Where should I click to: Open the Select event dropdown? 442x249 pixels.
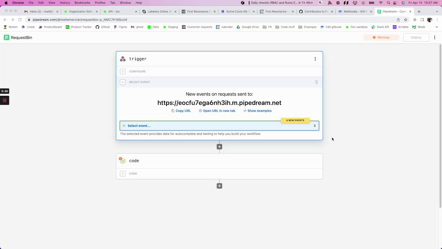(219, 126)
